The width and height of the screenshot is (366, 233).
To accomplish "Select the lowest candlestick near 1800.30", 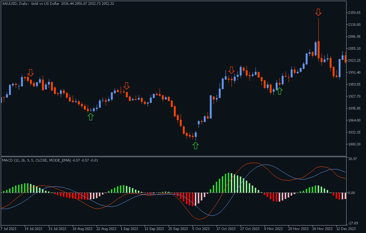I will tap(195, 135).
